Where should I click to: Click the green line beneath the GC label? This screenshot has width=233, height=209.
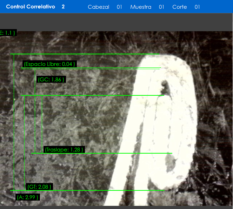pyautogui.click(x=91, y=95)
